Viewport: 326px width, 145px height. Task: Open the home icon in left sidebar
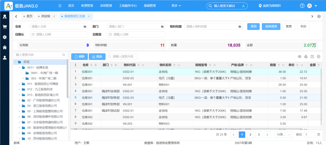click(5, 47)
